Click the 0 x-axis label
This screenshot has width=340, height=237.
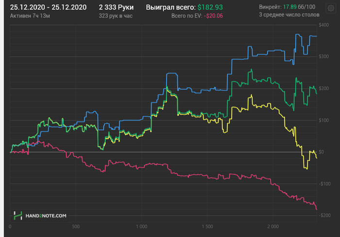coord(10,227)
